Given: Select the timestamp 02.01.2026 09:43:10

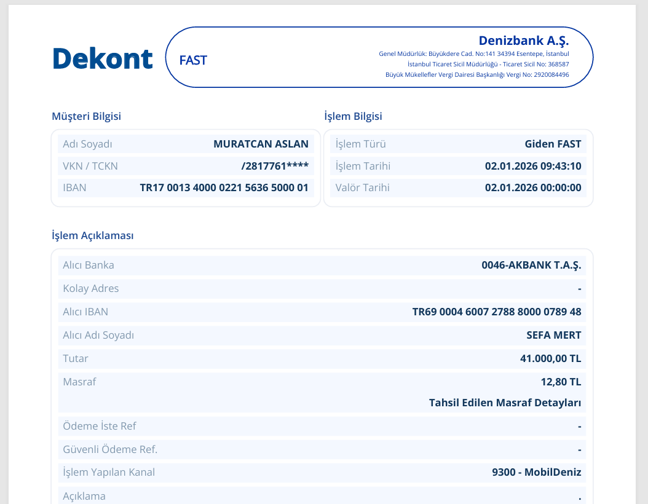Looking at the screenshot, I should point(533,166).
